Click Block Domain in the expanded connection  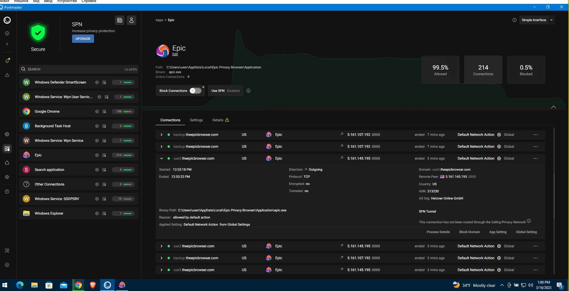coord(470,232)
